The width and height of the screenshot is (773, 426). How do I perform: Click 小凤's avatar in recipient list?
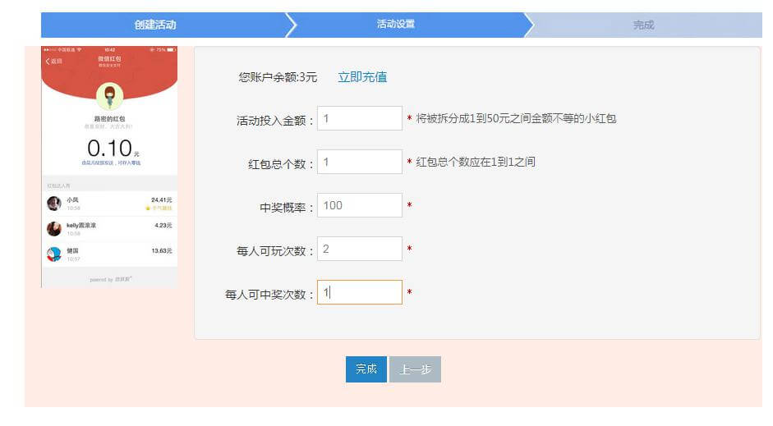click(54, 203)
